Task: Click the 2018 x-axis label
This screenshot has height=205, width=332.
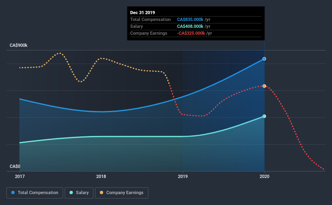Action: [101, 176]
